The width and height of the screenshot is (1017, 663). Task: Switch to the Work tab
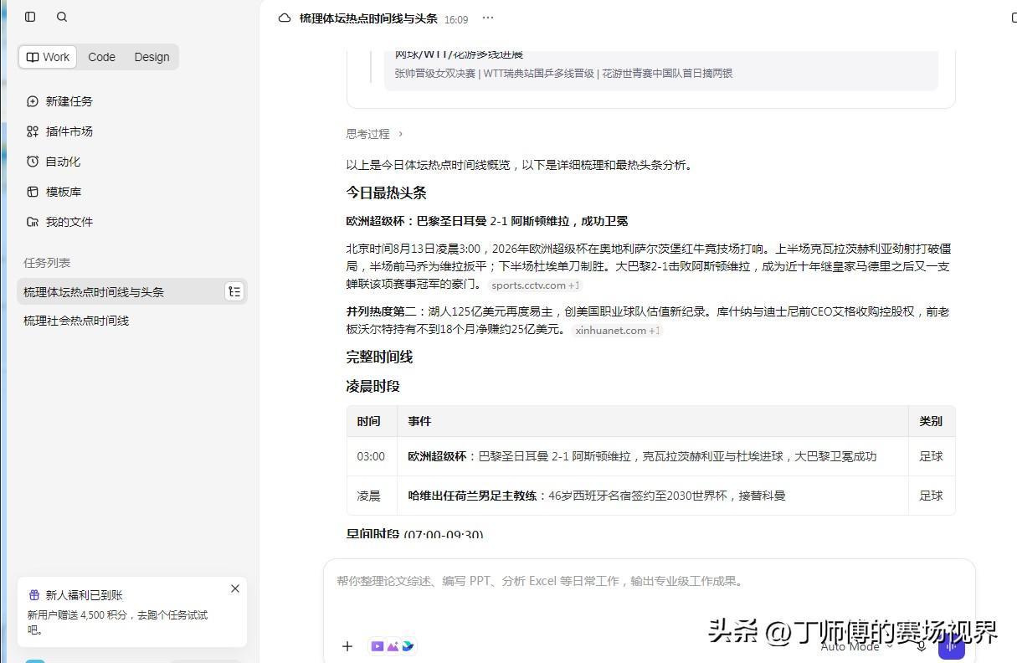coord(48,57)
